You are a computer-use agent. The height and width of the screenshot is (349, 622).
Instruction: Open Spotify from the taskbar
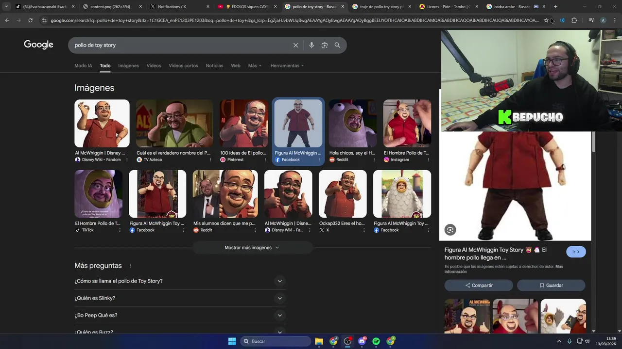point(376,341)
